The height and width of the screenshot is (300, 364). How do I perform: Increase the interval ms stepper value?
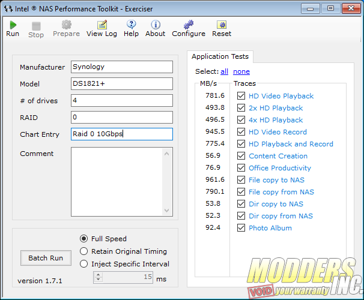(98, 275)
